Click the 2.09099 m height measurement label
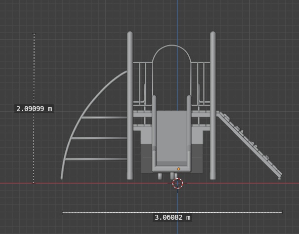The width and height of the screenshot is (299, 234). point(34,109)
